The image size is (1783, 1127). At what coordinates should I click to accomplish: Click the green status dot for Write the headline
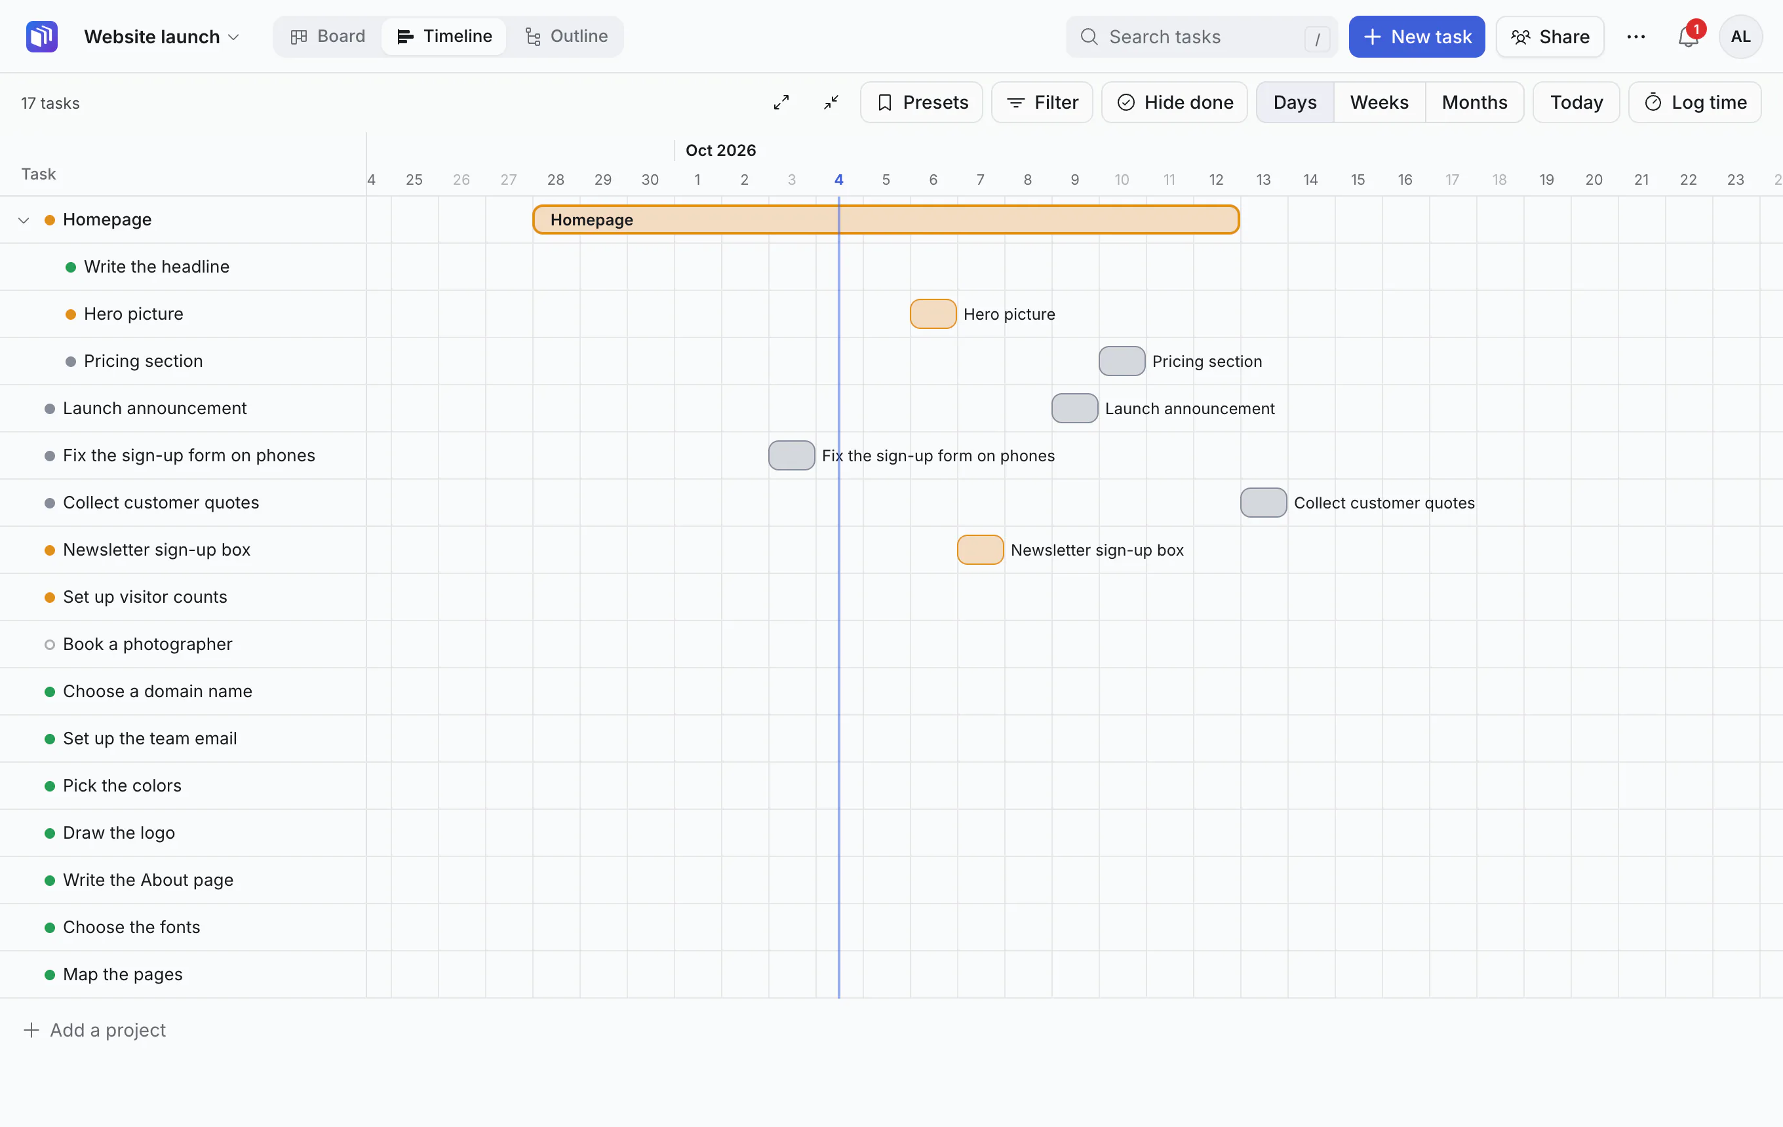[70, 267]
